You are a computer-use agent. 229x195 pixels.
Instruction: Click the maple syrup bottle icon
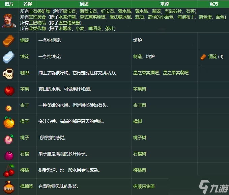pyautogui.click(x=9, y=187)
